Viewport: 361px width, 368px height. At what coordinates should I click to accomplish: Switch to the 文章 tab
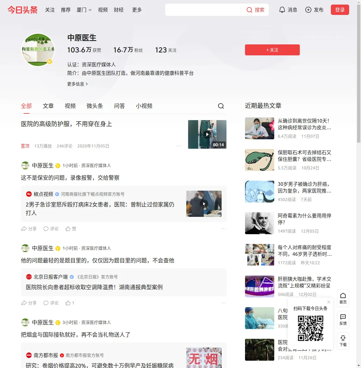tap(48, 106)
